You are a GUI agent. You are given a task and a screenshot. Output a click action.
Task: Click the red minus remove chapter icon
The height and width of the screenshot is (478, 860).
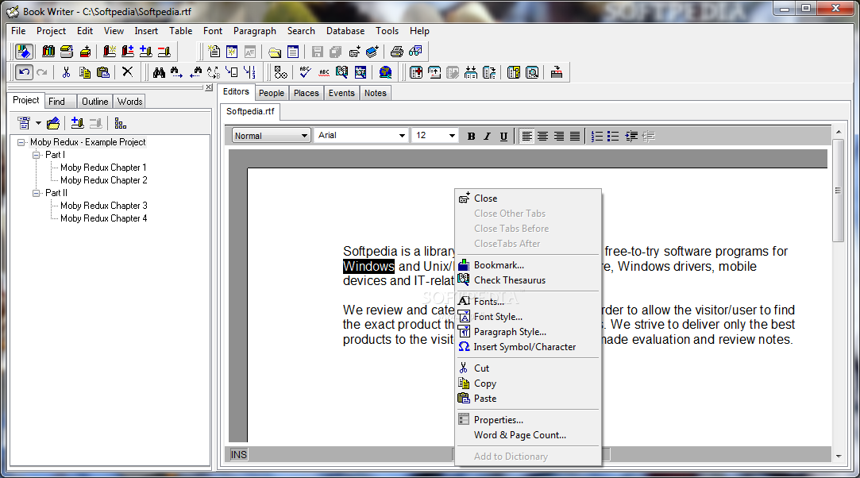pyautogui.click(x=164, y=52)
